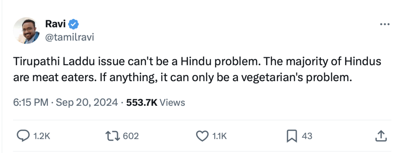The image size is (399, 153).
Task: Bookmark this tweet with the bookmark icon
Action: click(292, 136)
